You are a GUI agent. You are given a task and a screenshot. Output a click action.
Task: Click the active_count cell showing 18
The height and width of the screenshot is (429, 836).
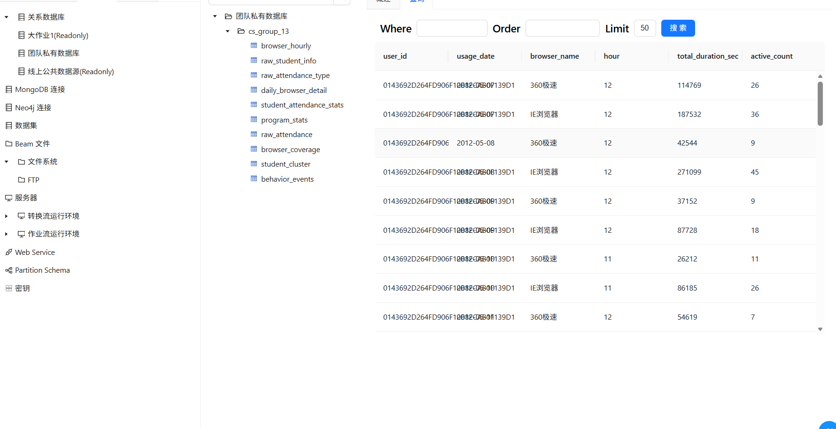tap(779, 230)
